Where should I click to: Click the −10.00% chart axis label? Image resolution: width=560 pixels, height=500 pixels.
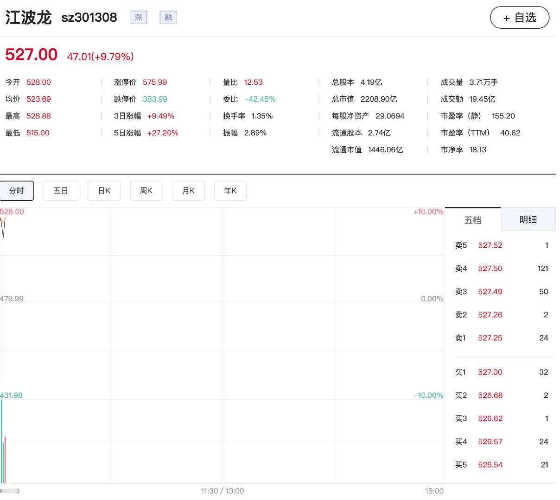tap(428, 395)
